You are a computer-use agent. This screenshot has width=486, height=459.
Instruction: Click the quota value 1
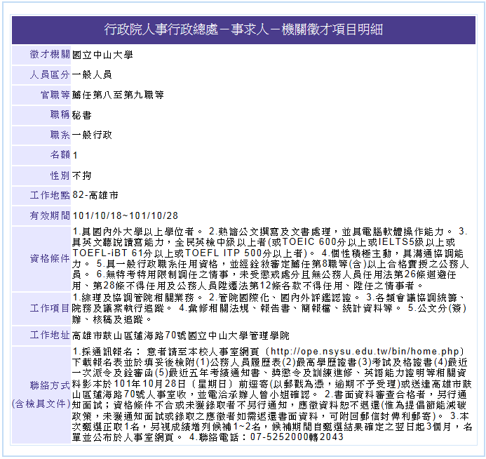click(x=75, y=155)
